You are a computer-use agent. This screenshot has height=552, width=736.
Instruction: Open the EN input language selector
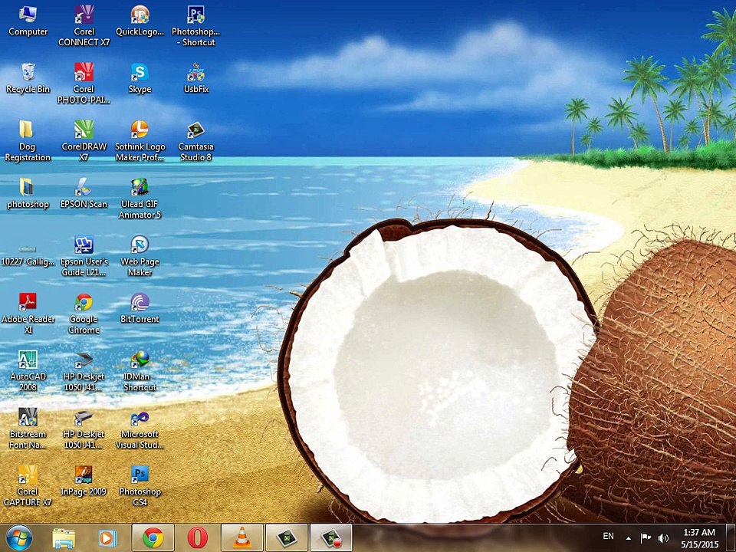pos(608,537)
